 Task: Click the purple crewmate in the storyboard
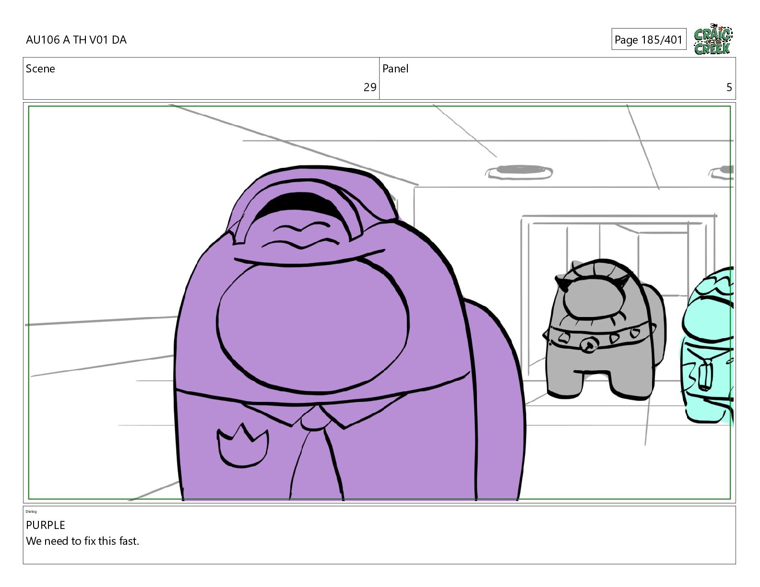(349, 333)
